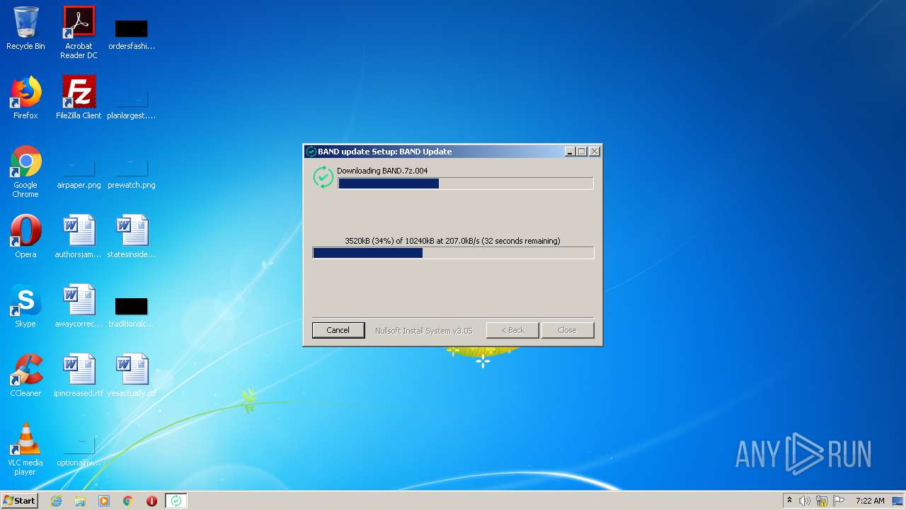
Task: Open Acrobat Reader DC shortcut
Action: click(x=79, y=32)
